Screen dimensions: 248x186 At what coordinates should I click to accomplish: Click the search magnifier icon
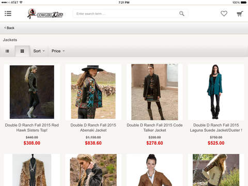pos(182,13)
